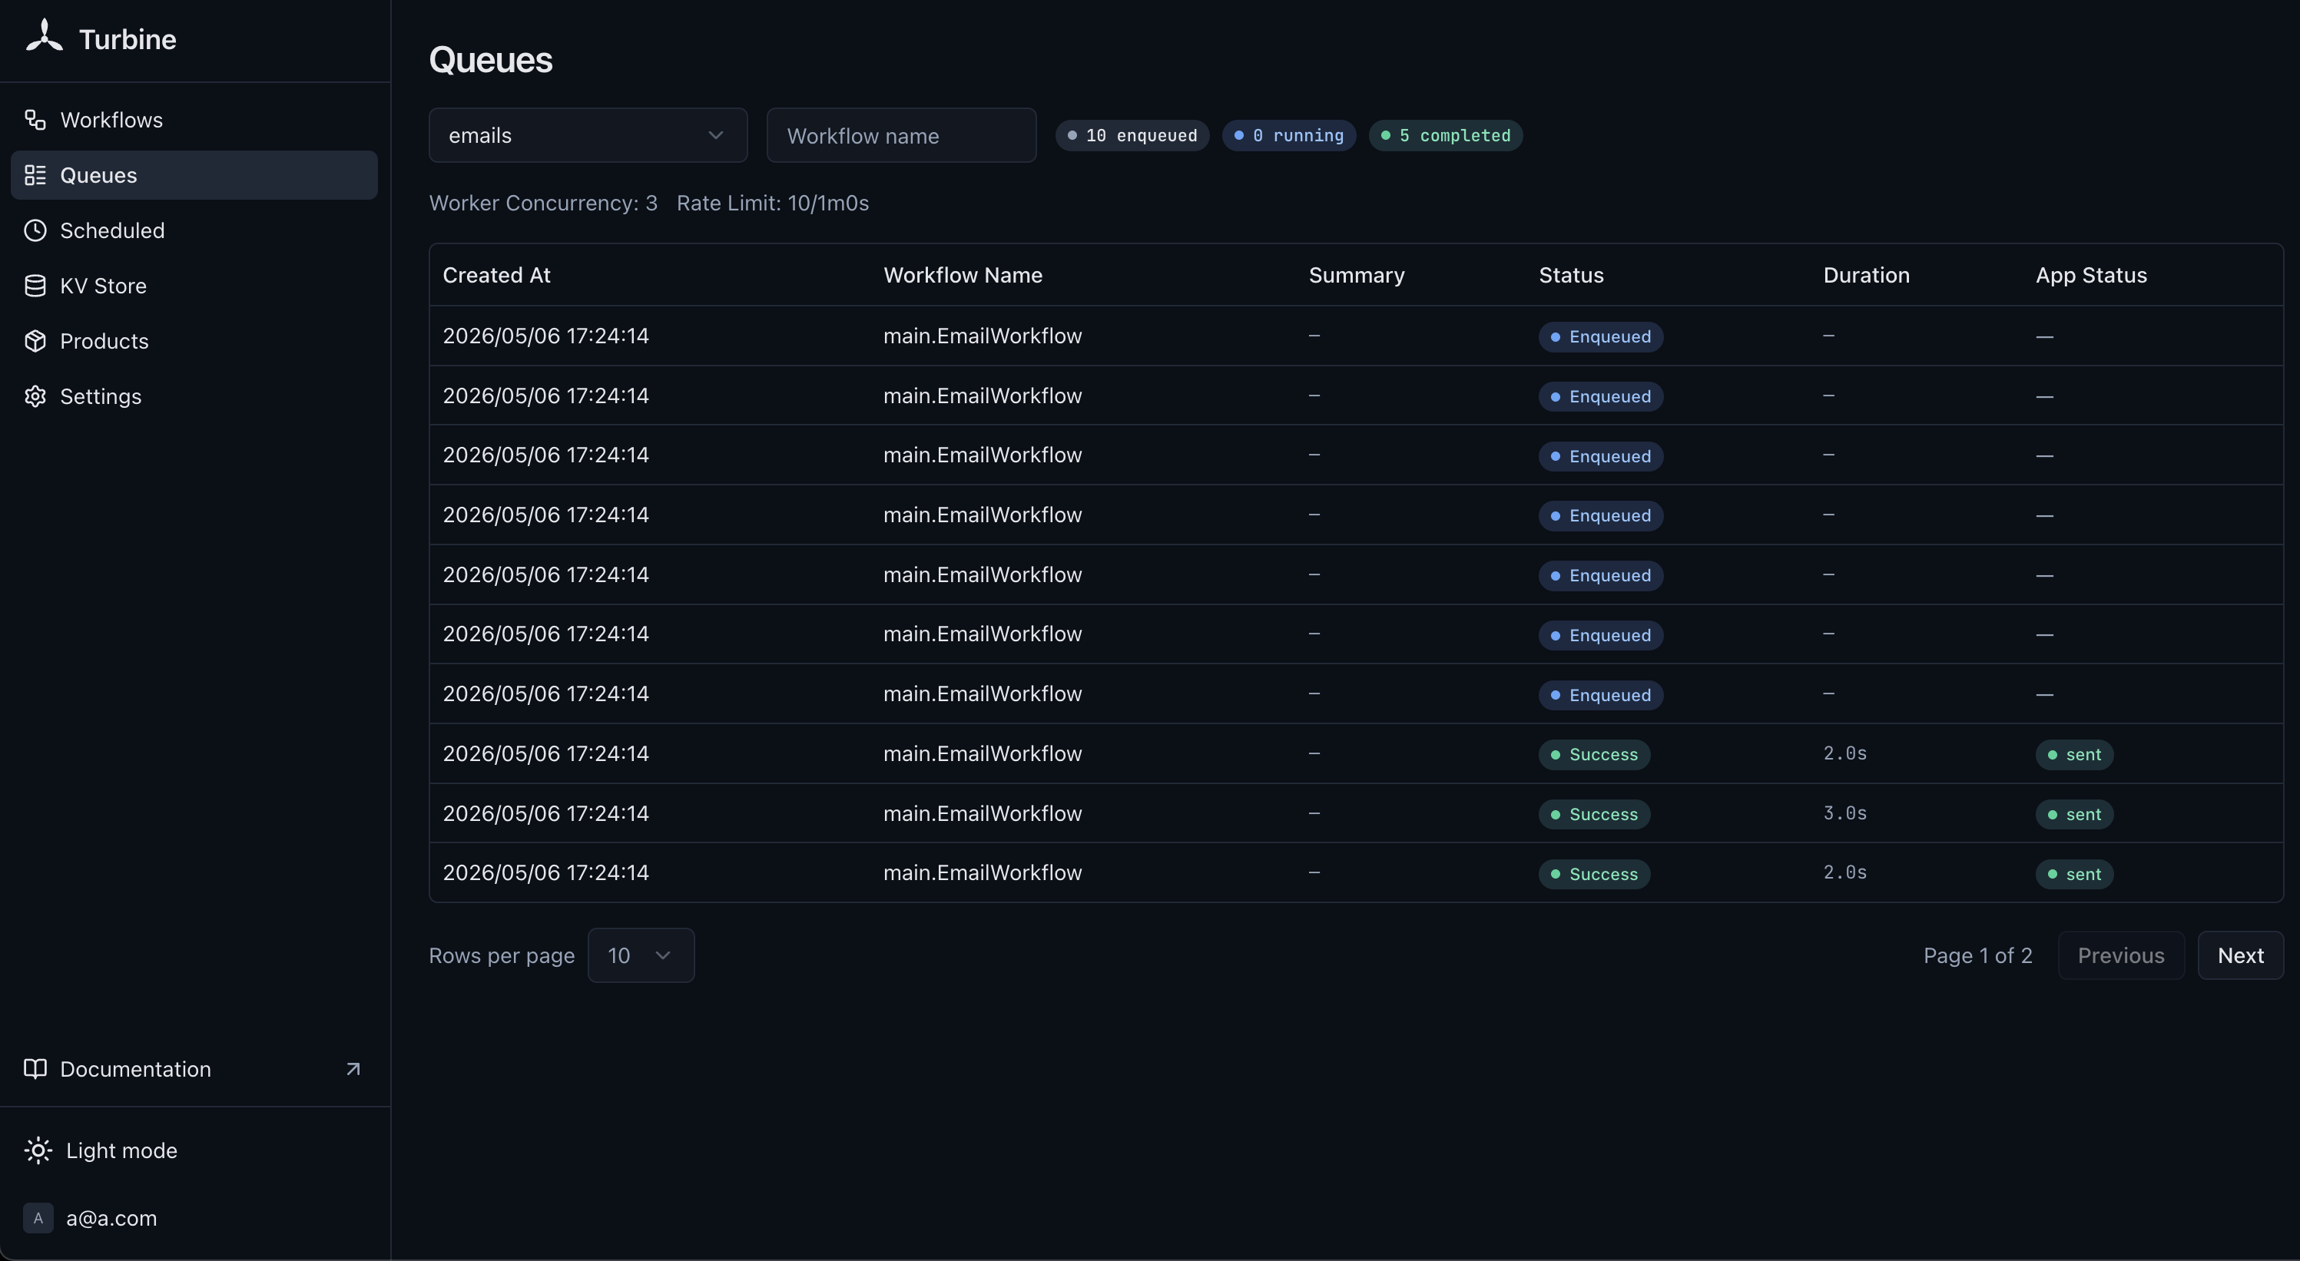Click Success badge in the 3.0s row
Screen dimensions: 2300x1261
coord(1594,815)
